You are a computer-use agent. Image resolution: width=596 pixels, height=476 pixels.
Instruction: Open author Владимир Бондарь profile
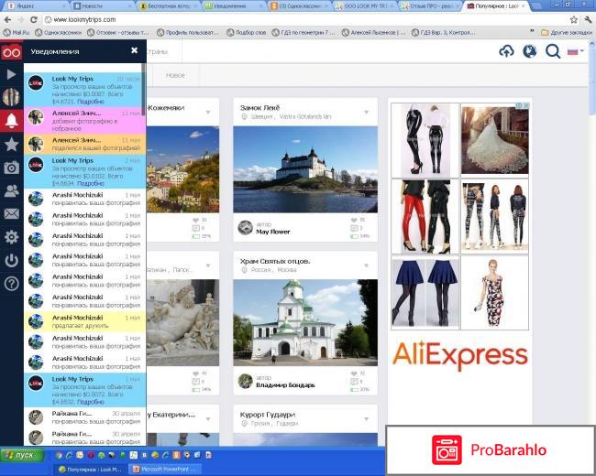pos(285,384)
